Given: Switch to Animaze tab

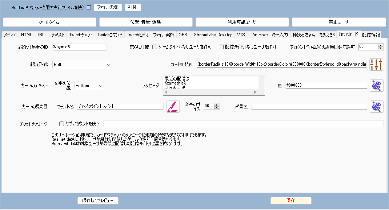Looking at the screenshot, I should (x=260, y=35).
